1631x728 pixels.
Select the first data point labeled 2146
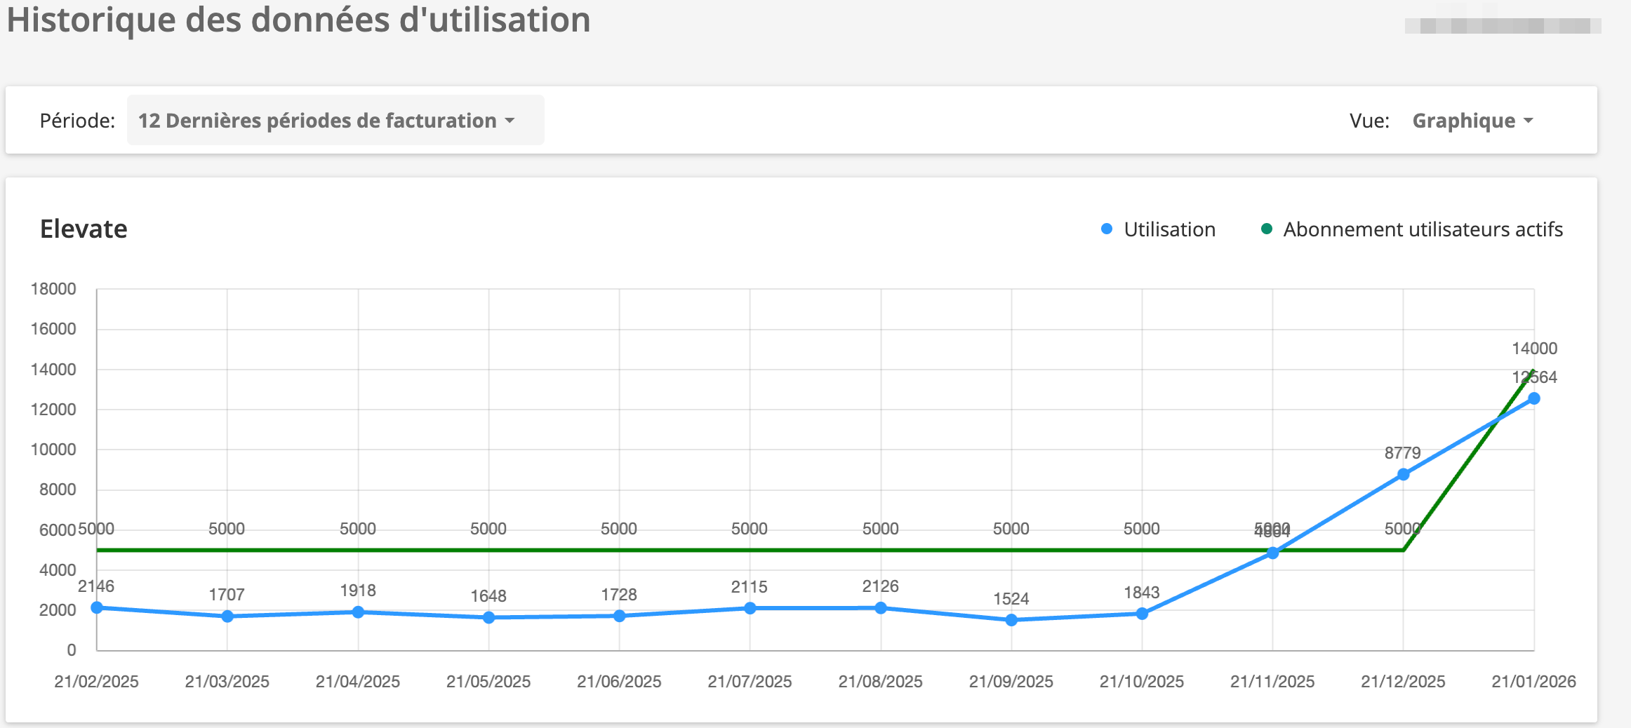click(96, 606)
